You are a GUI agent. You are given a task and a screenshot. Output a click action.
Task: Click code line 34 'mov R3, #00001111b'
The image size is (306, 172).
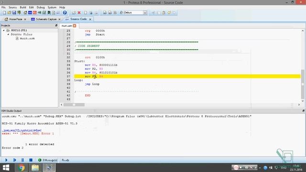[101, 65]
